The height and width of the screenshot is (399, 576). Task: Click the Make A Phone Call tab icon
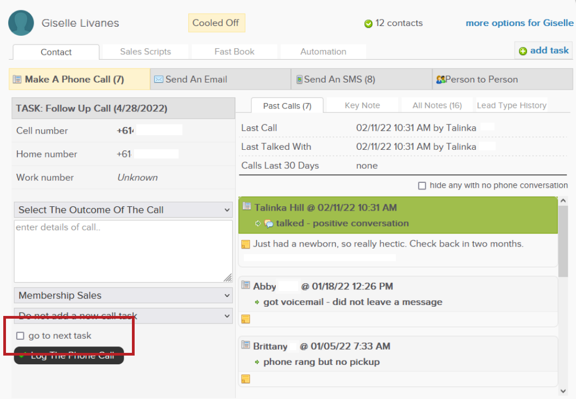click(15, 79)
